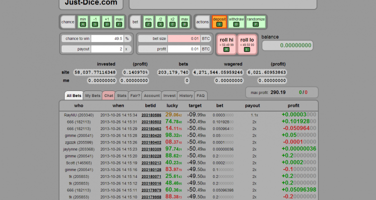This screenshot has height=200, width=376.
Task: Open the Stats tab
Action: (122, 95)
